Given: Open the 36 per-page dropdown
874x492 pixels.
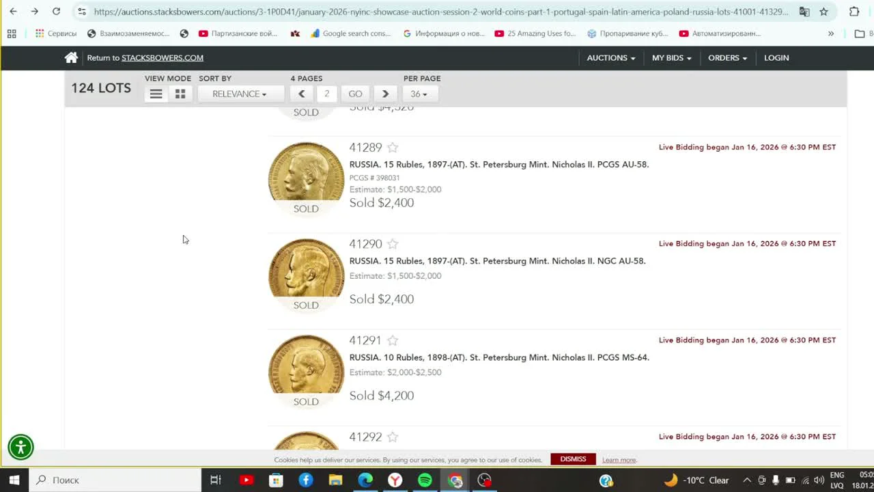Looking at the screenshot, I should 419,94.
